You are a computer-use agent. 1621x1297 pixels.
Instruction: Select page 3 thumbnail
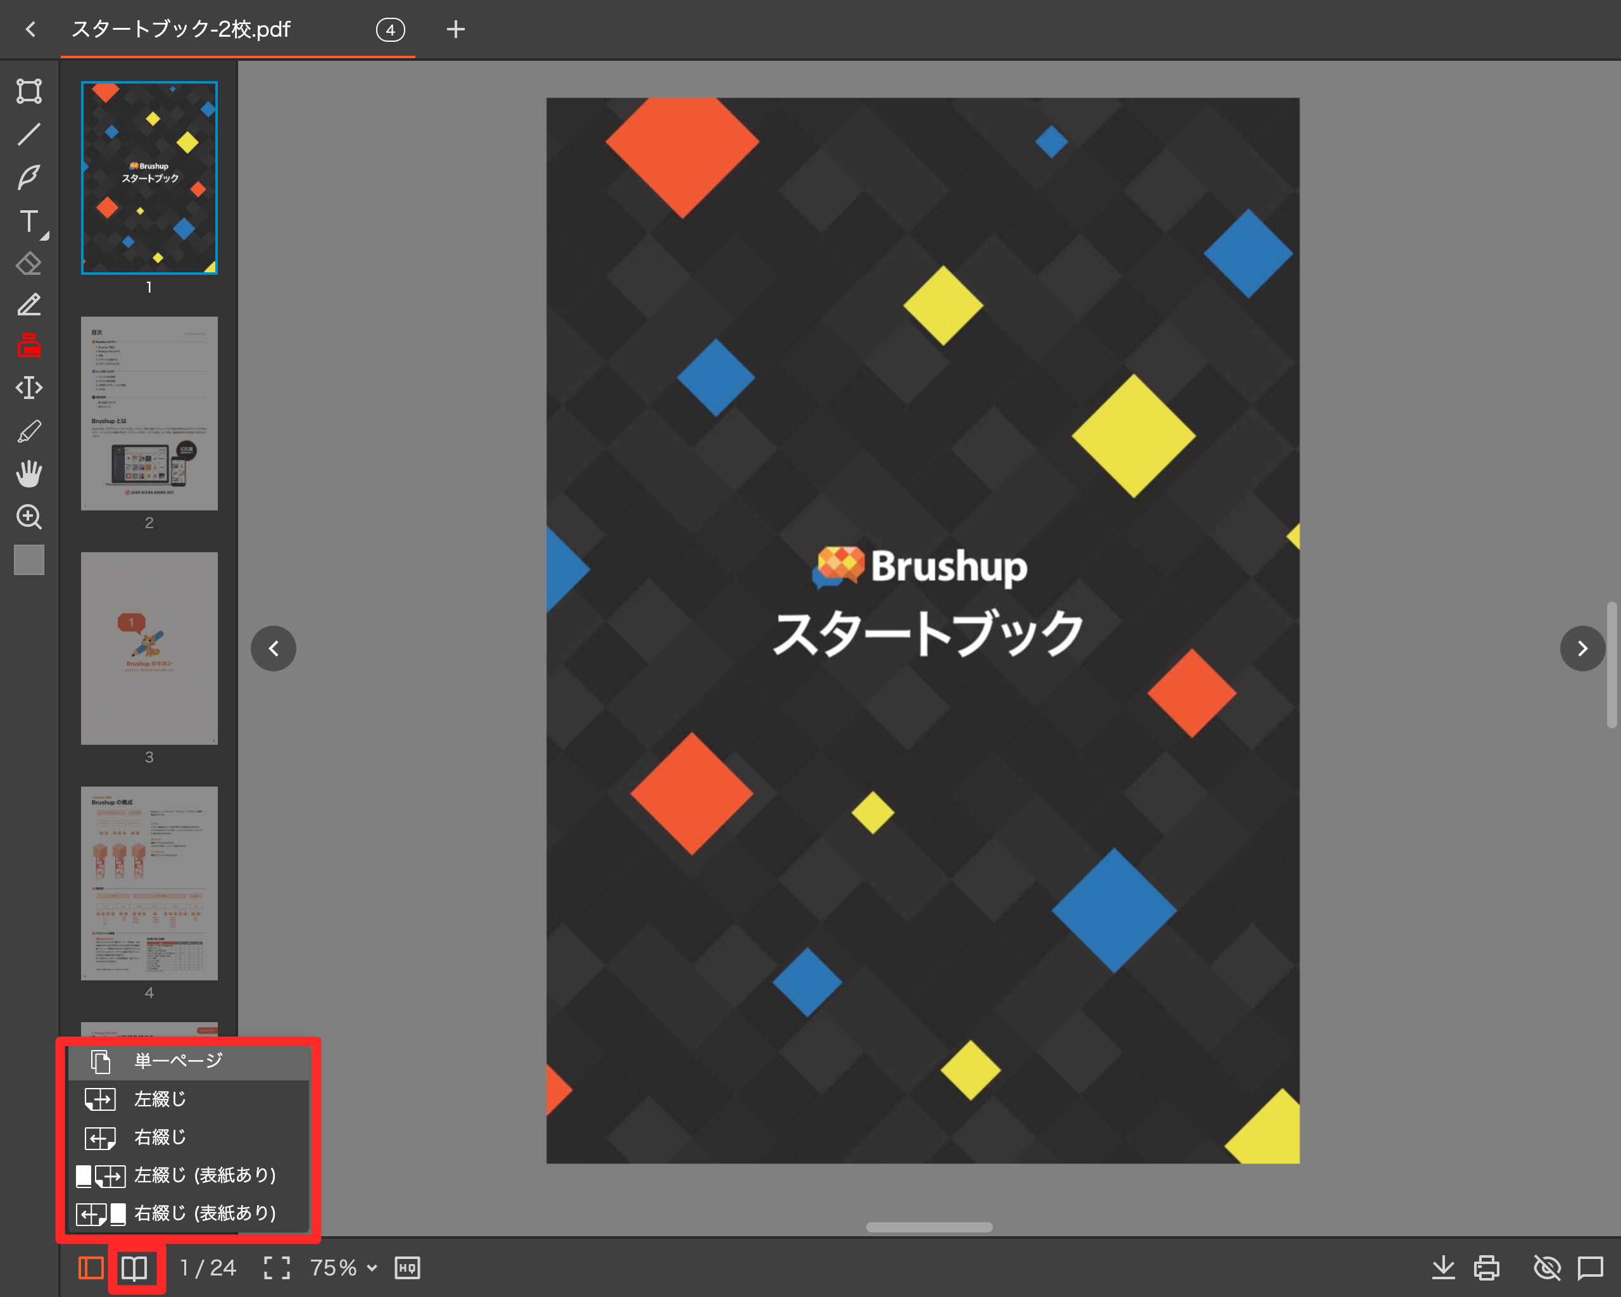(149, 649)
